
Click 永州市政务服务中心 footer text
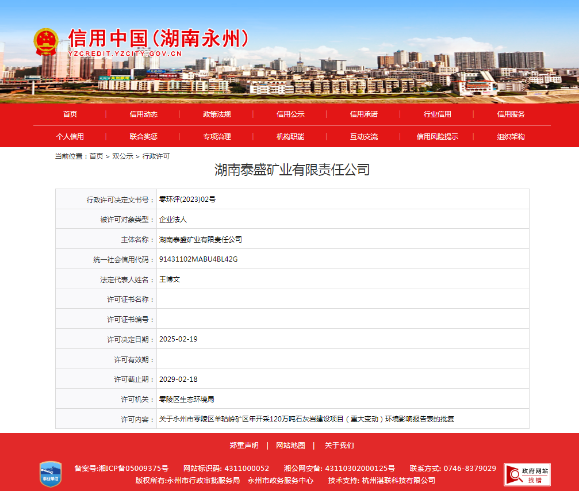click(280, 481)
